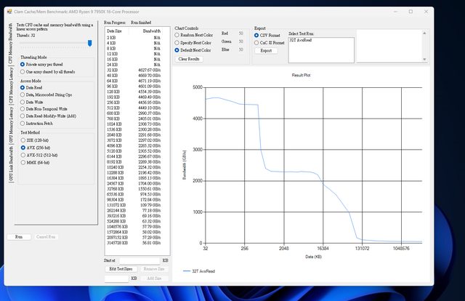Select CnC JS Format export option
Image resolution: width=465 pixels, height=301 pixels.
pos(256,42)
